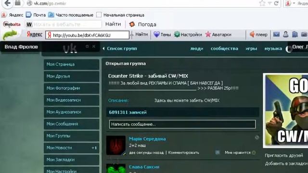Image resolution: width=308 pixels, height=173 pixels.
Task: Bookmark this page with the star icon
Action: pyautogui.click(x=262, y=3)
